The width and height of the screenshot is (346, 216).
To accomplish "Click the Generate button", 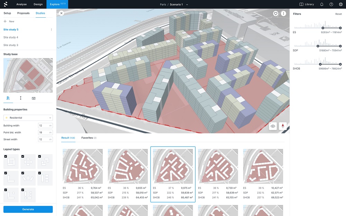I will click(x=28, y=209).
